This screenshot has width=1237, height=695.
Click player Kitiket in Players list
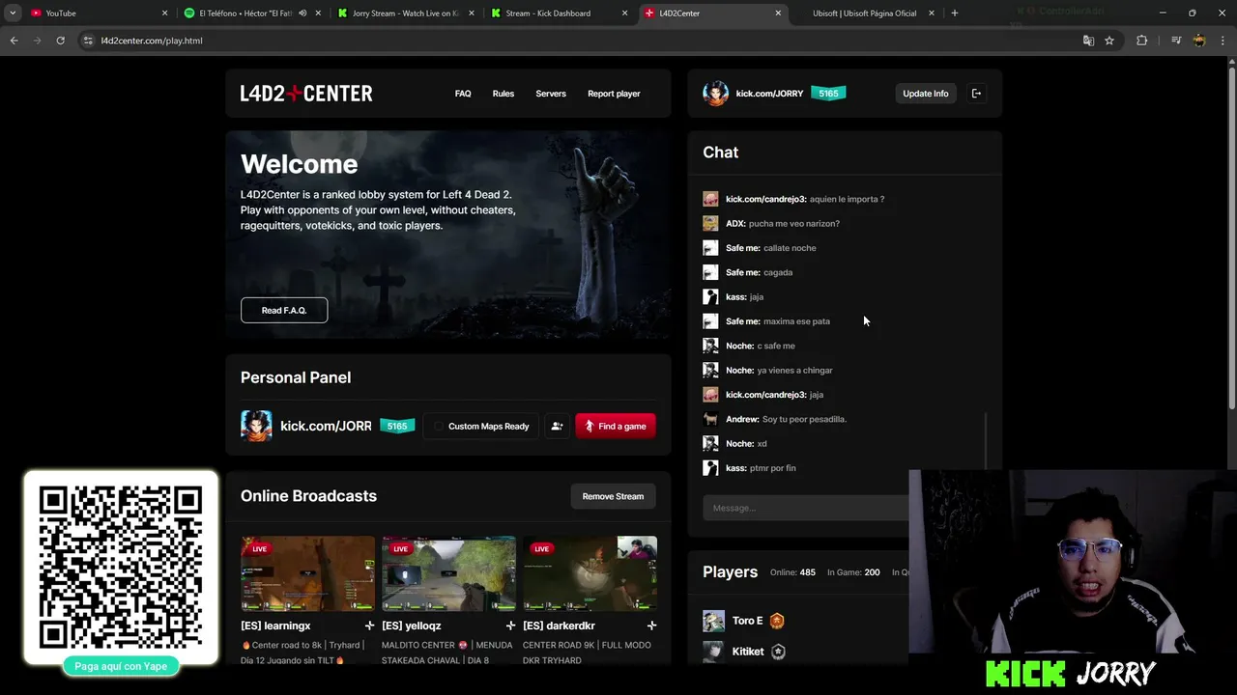click(x=748, y=652)
